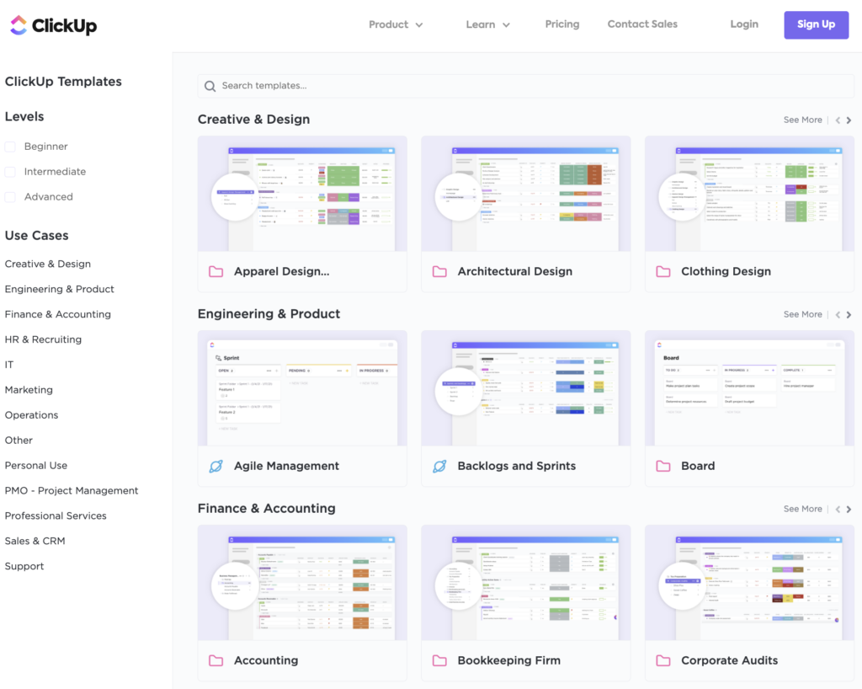Click the ClickUp logo in the top left
This screenshot has height=689, width=862.
point(52,25)
